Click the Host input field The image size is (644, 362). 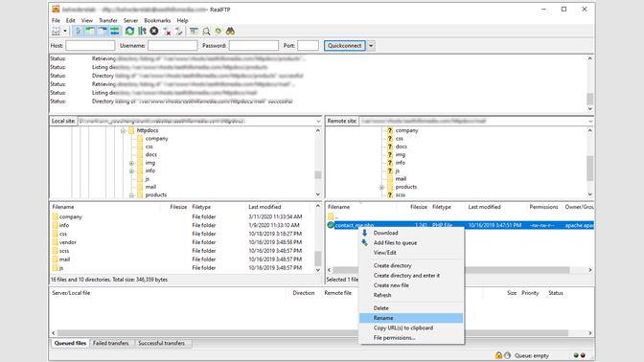90,46
